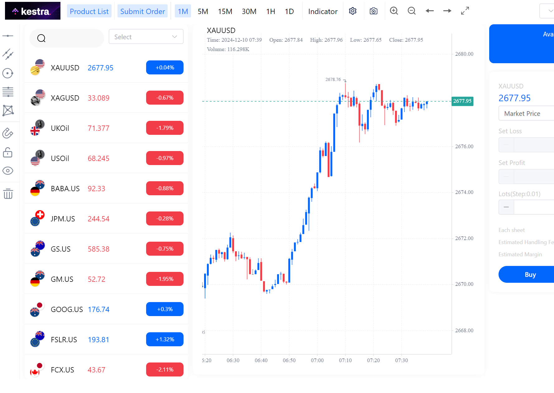Toggle the drawing lock icon
This screenshot has width=554, height=393.
click(8, 153)
